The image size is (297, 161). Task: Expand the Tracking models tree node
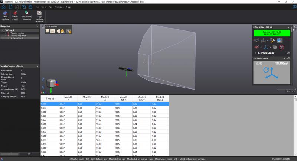[6, 33]
